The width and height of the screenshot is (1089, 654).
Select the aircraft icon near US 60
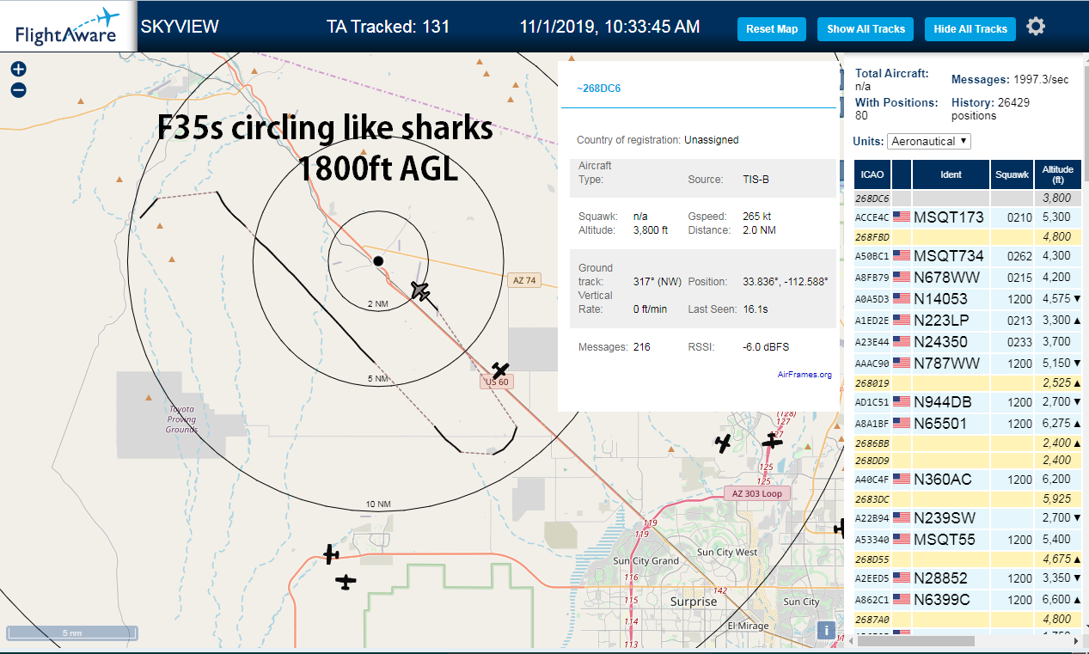pos(499,370)
